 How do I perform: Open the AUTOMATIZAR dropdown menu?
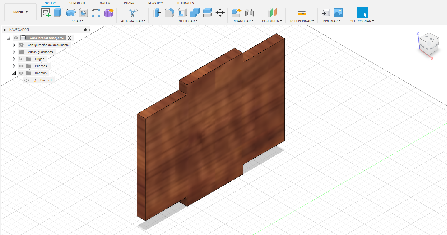tap(133, 21)
